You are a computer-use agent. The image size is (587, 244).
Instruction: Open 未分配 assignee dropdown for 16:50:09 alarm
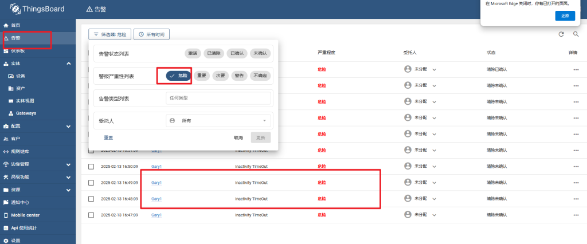click(x=420, y=166)
